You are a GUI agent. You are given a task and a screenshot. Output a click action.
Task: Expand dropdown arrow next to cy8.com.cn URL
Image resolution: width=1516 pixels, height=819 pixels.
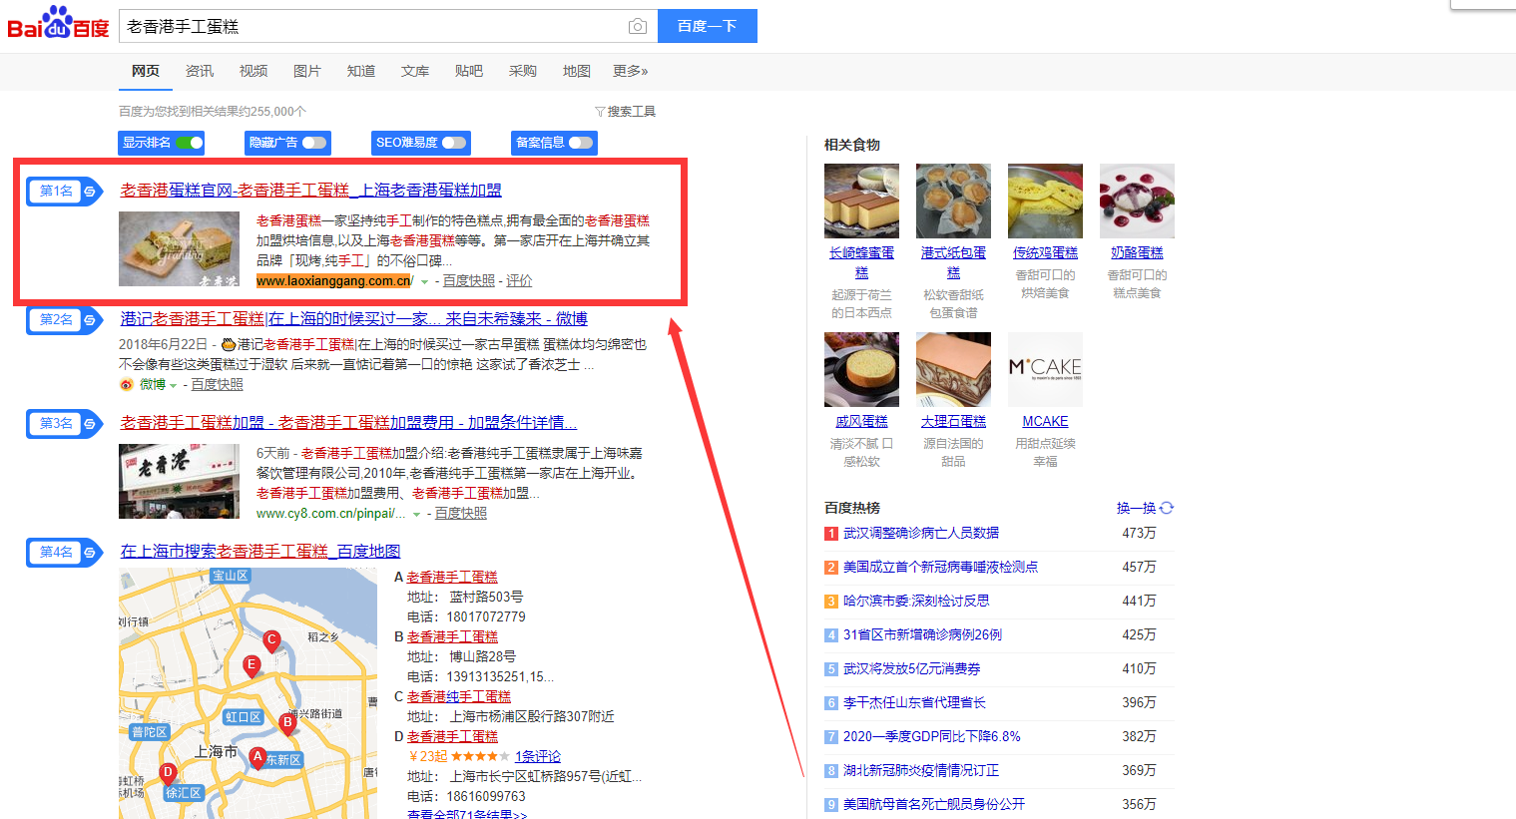pyautogui.click(x=417, y=515)
